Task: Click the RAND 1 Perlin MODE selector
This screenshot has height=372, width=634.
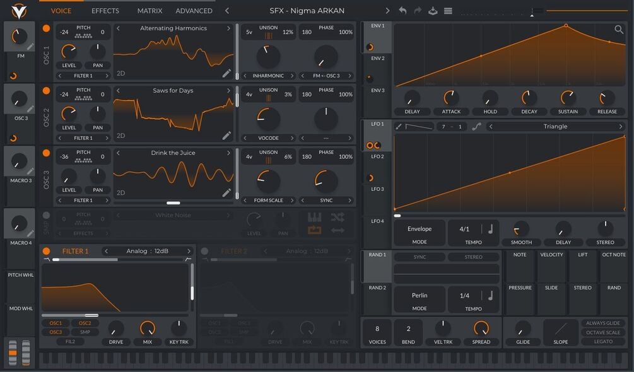Action: (420, 300)
